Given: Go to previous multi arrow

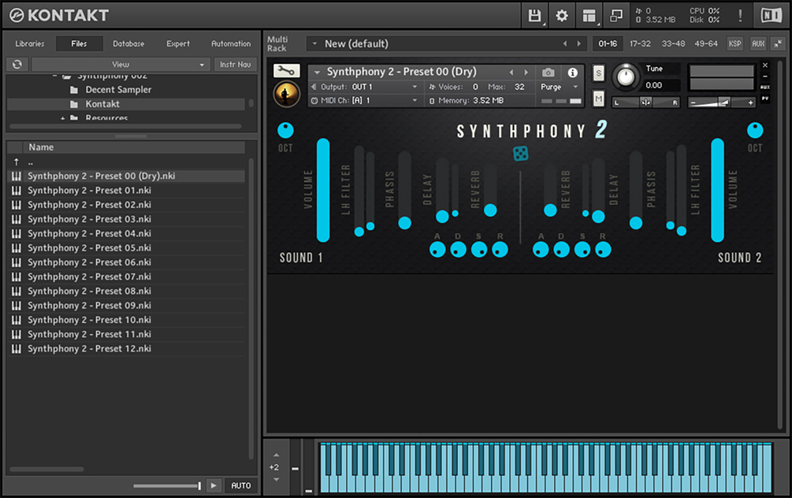Looking at the screenshot, I should tap(565, 44).
